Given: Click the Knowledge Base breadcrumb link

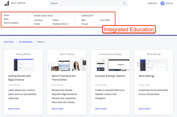Looking at the screenshot, I should (25, 42).
